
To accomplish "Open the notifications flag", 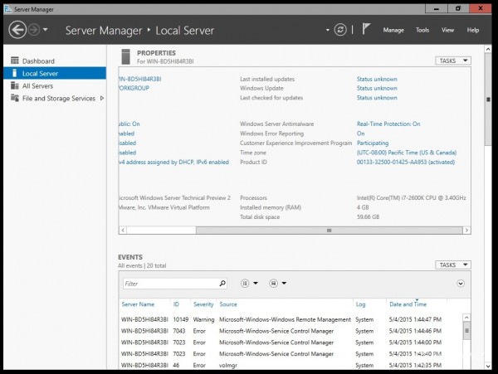I will click(x=366, y=30).
